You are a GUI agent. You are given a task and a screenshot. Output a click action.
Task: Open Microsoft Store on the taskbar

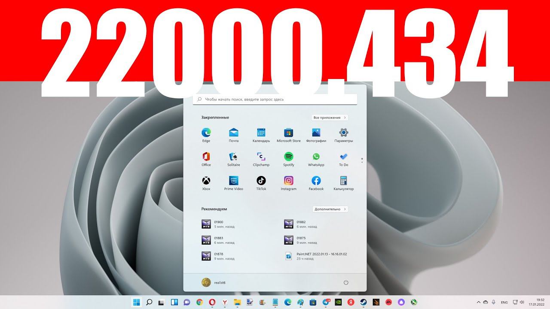pos(313,302)
